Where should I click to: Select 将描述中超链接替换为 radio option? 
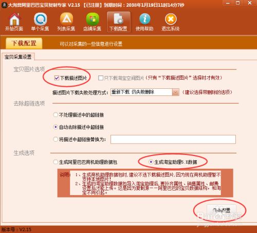point(56,139)
